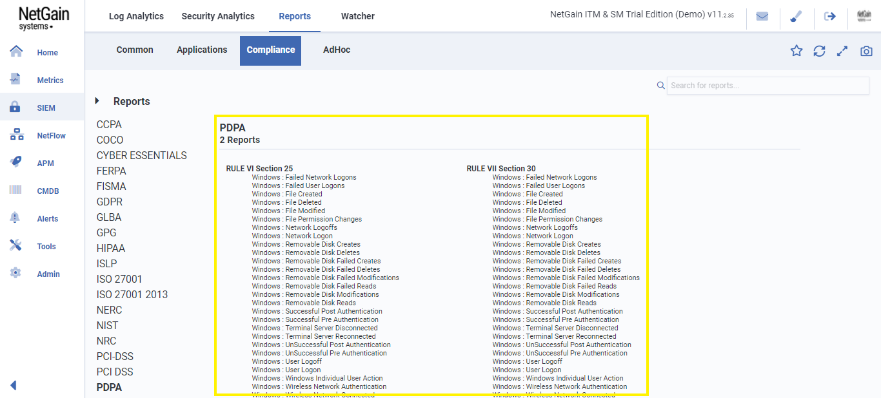
Task: Select COCO in the reports list
Action: click(x=110, y=140)
